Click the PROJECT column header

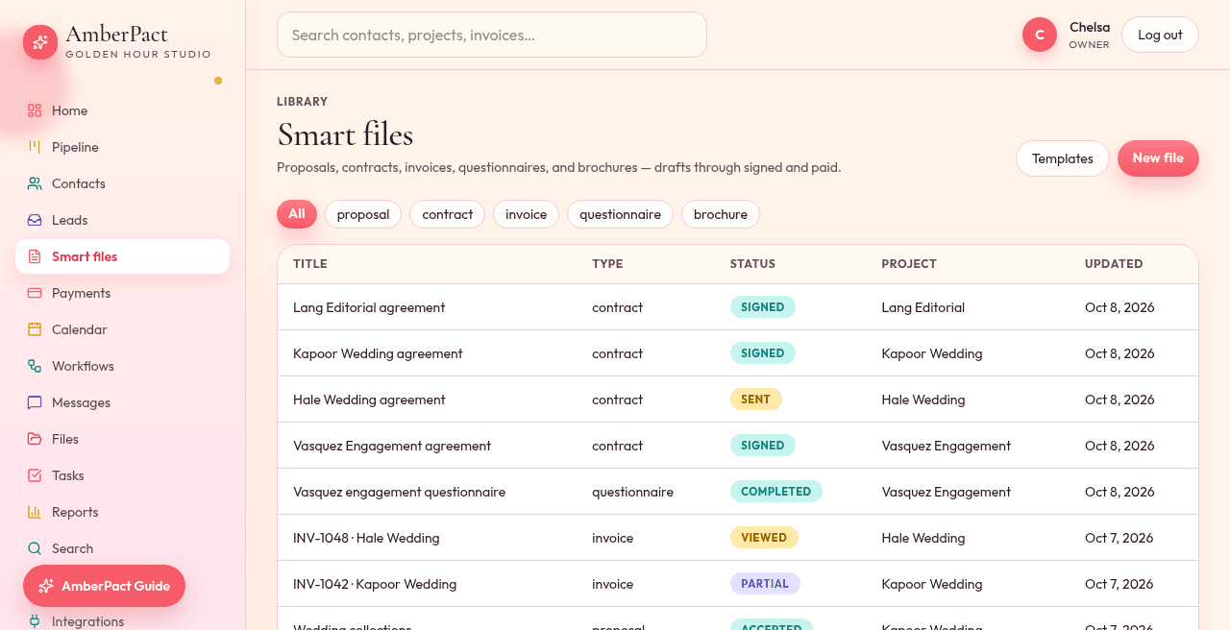click(909, 264)
